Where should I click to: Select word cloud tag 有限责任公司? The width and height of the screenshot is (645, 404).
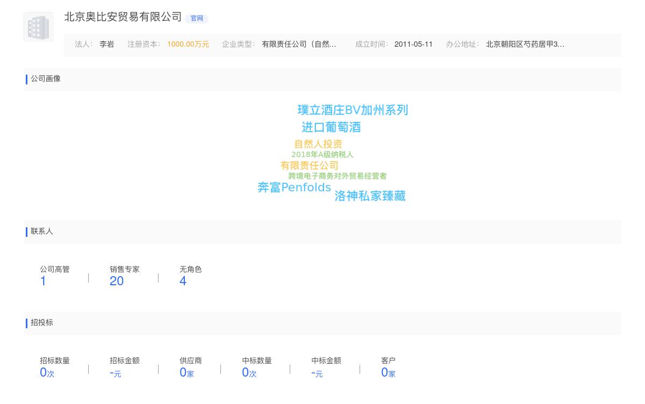coord(310,165)
